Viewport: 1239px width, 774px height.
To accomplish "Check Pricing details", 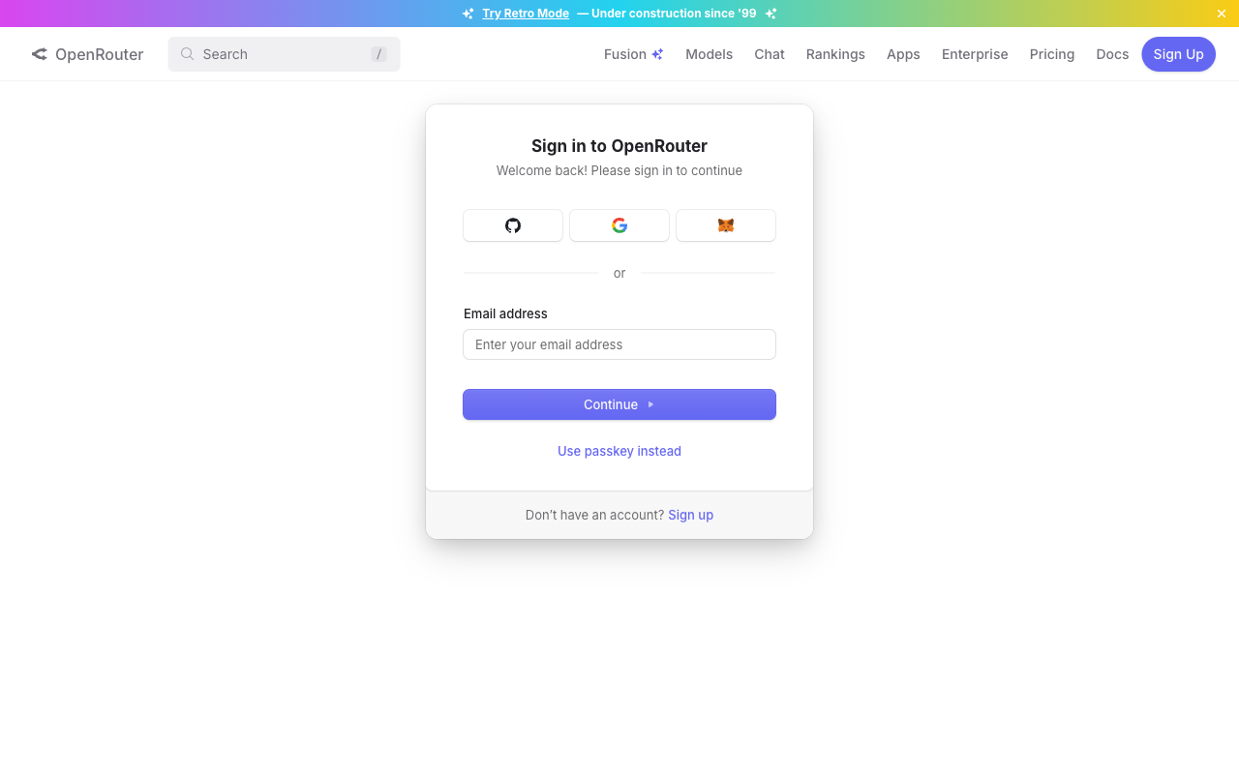I will pyautogui.click(x=1051, y=54).
